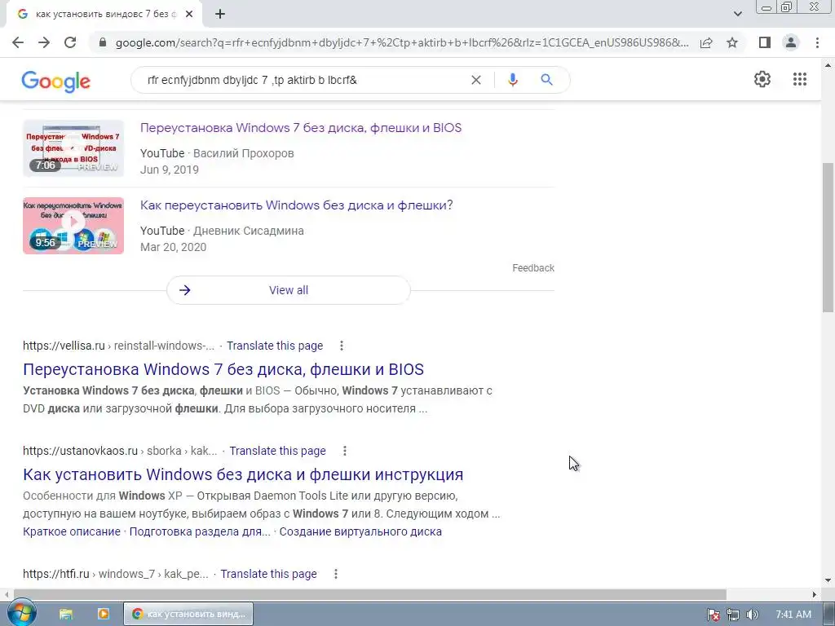This screenshot has height=626, width=835.
Task: Open network status tray icon
Action: pos(733,615)
